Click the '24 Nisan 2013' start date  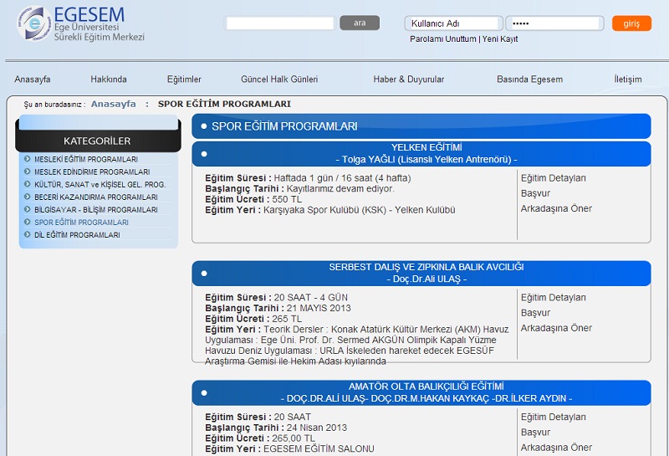pos(317,428)
